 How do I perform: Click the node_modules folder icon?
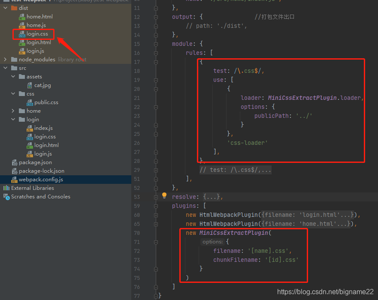pos(14,59)
